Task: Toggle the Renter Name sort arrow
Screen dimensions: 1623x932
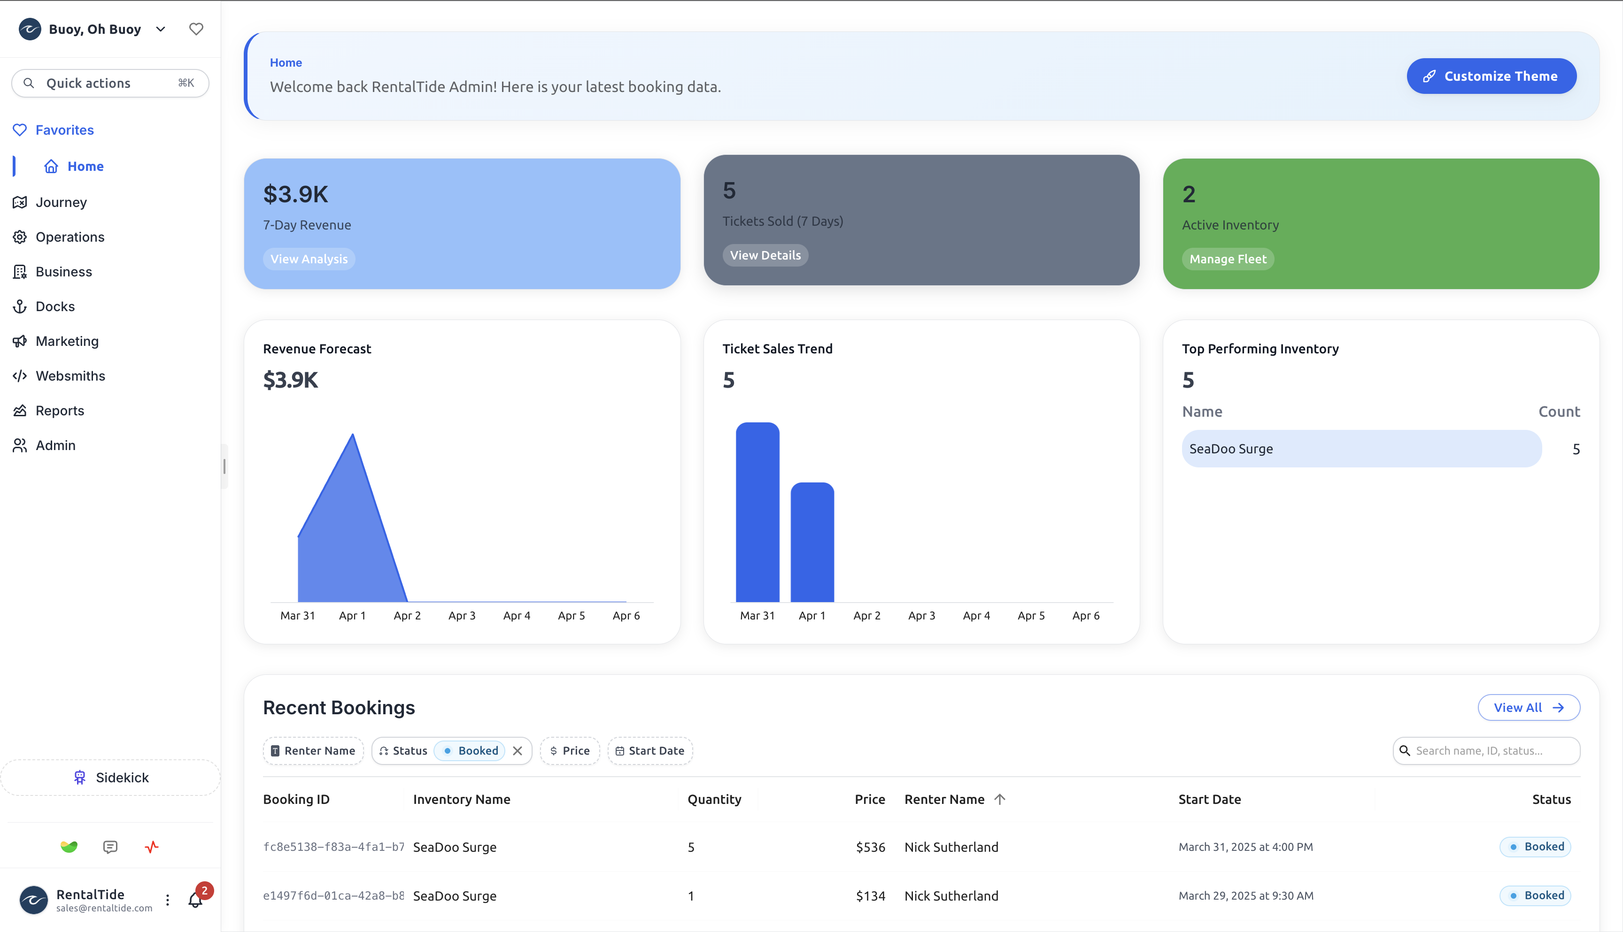Action: [x=1000, y=800]
